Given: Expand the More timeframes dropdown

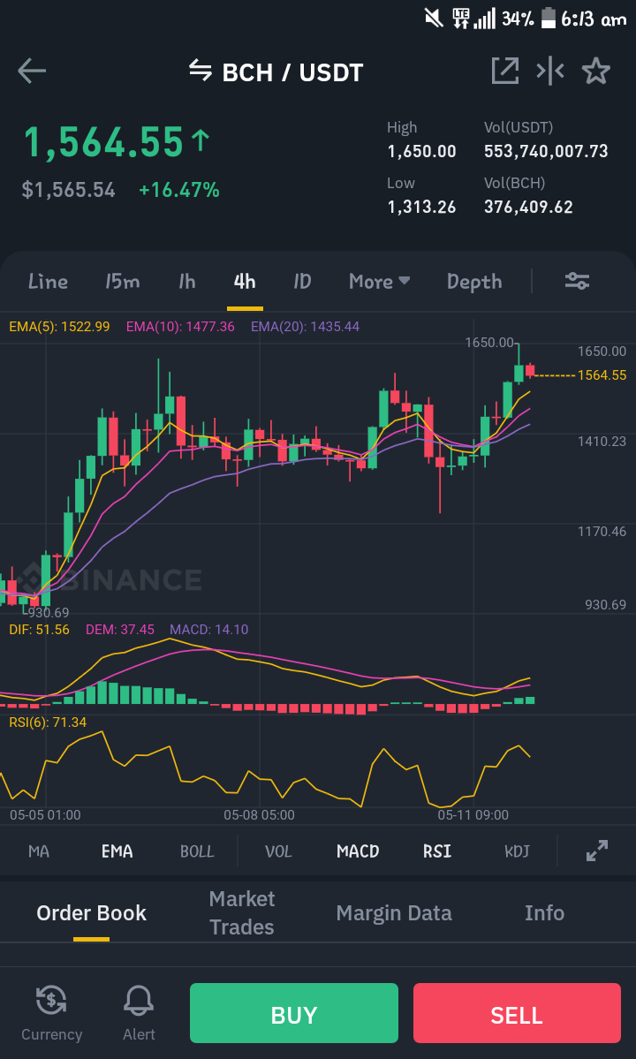Looking at the screenshot, I should point(379,281).
